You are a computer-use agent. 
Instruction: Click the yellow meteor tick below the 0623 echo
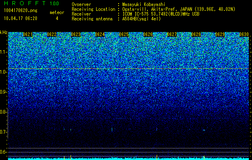pos(71,158)
